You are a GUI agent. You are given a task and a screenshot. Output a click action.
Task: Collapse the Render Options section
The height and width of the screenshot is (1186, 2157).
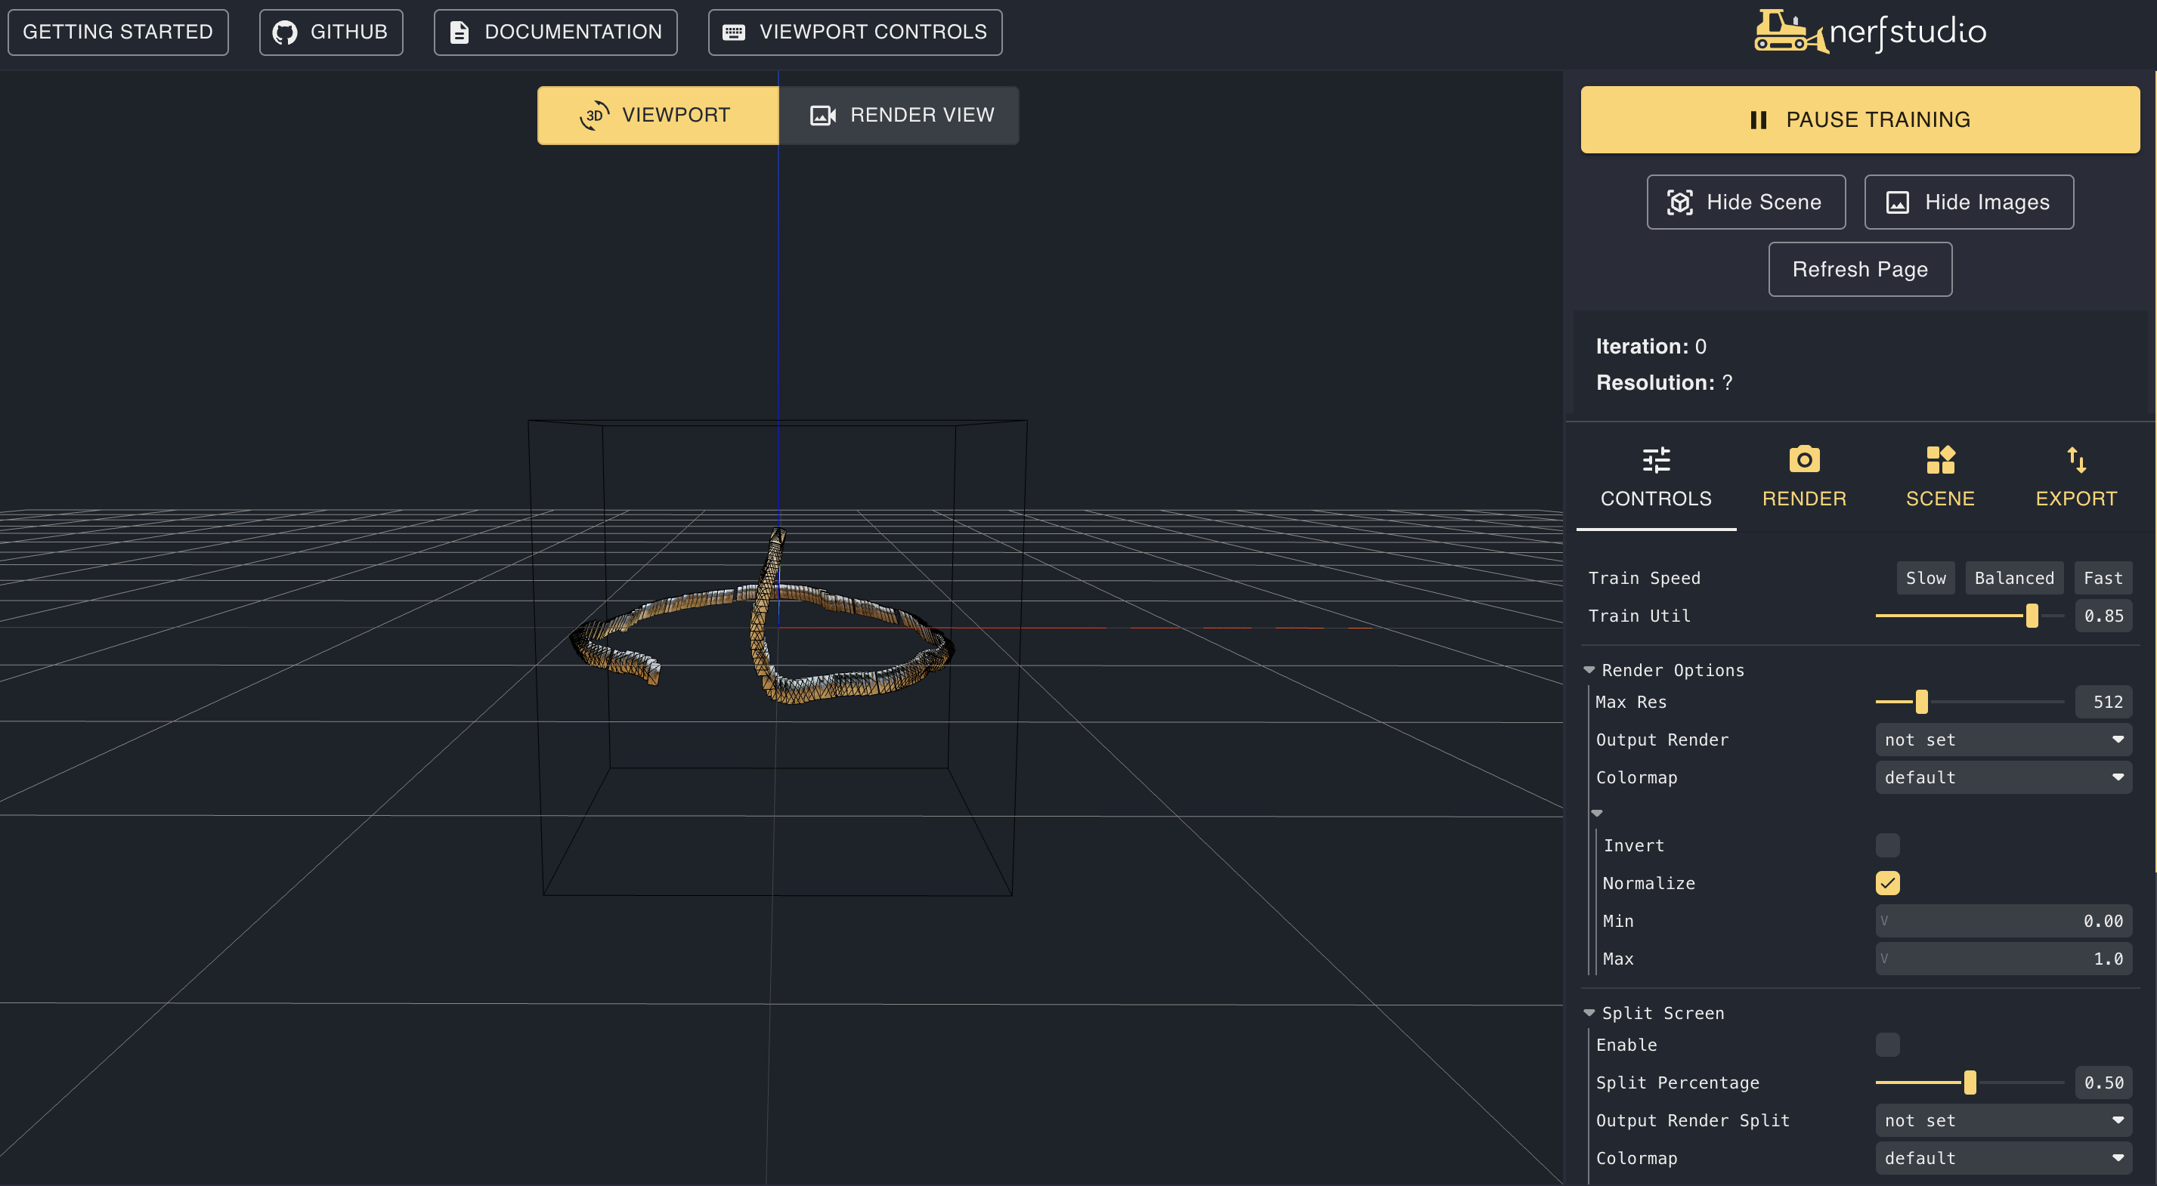pos(1590,669)
